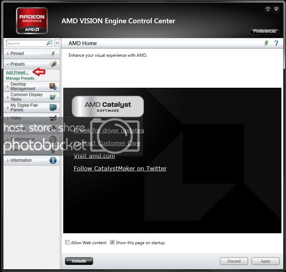
Task: Click the Radeon Graphics AMD logo
Action: (x=32, y=20)
